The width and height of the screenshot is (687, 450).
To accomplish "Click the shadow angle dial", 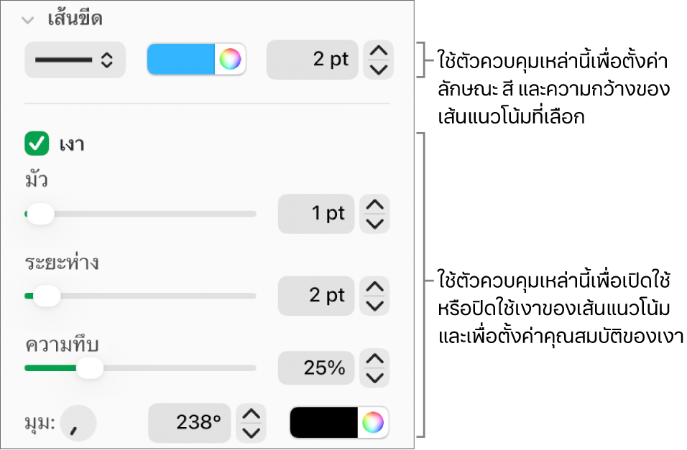I will (x=78, y=423).
